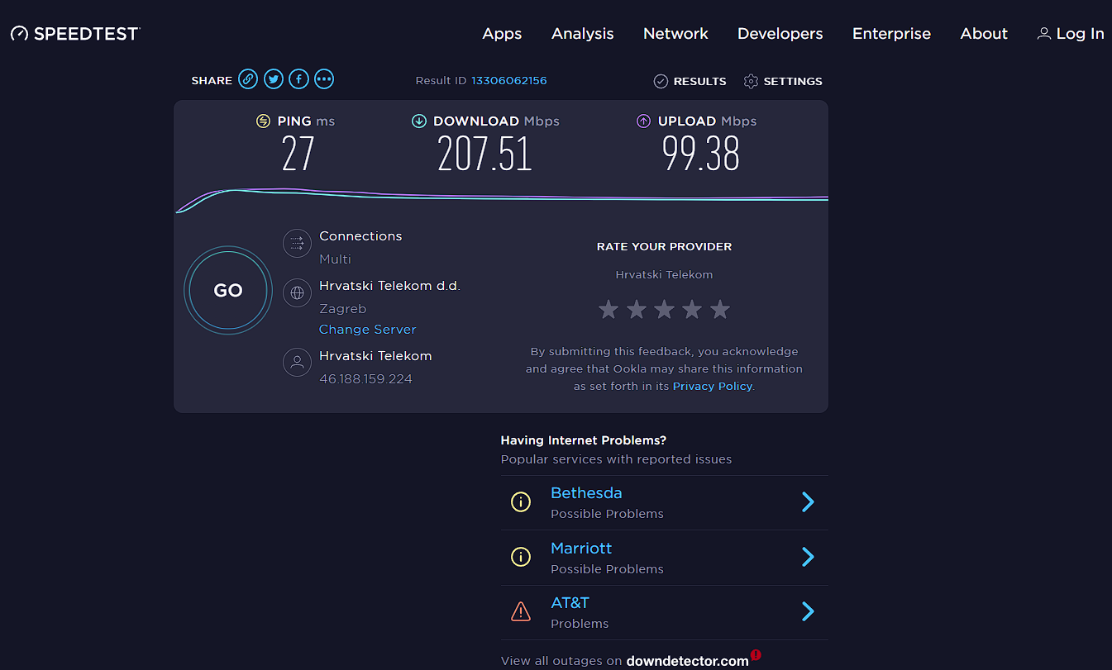
Task: Rate provider four stars
Action: [x=692, y=310]
